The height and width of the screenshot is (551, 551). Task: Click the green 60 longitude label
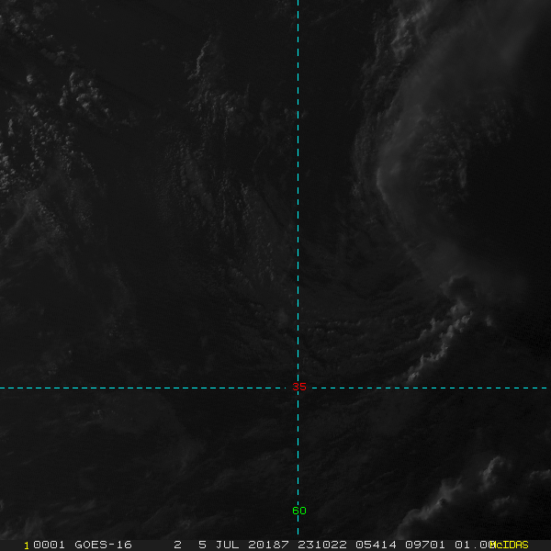coord(299,511)
